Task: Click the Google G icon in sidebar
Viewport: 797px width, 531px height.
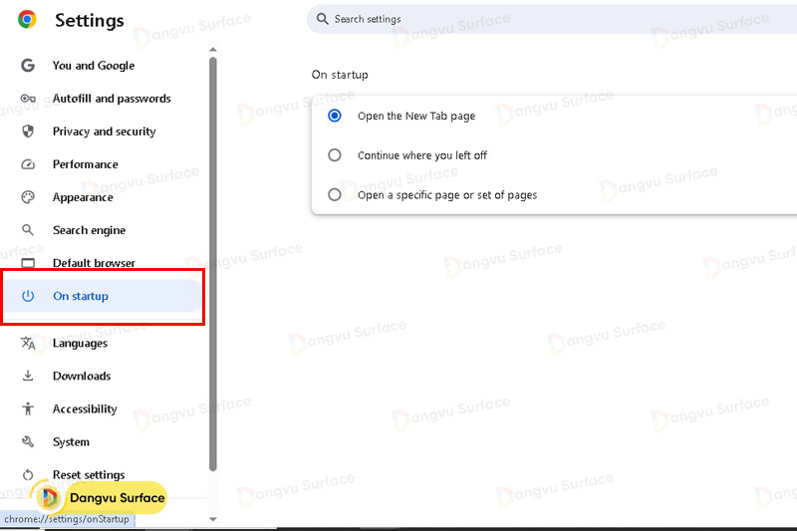Action: pyautogui.click(x=28, y=66)
